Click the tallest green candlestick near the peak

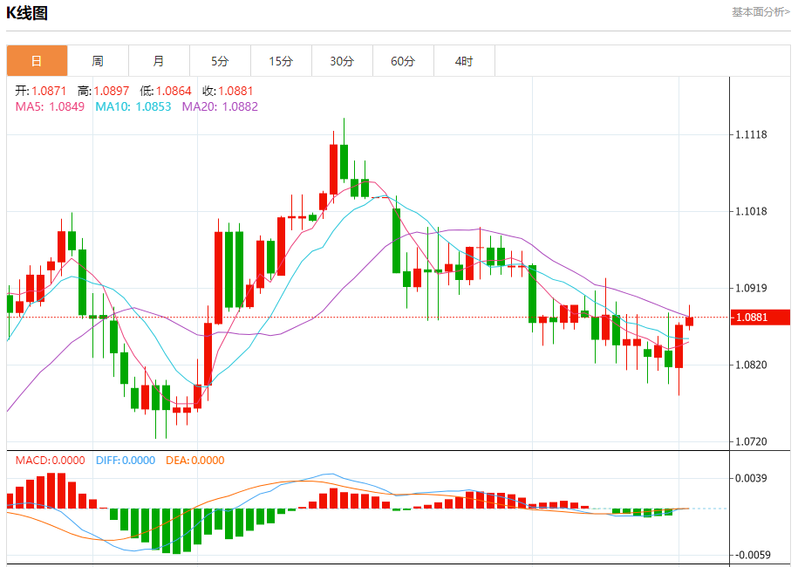[344, 161]
